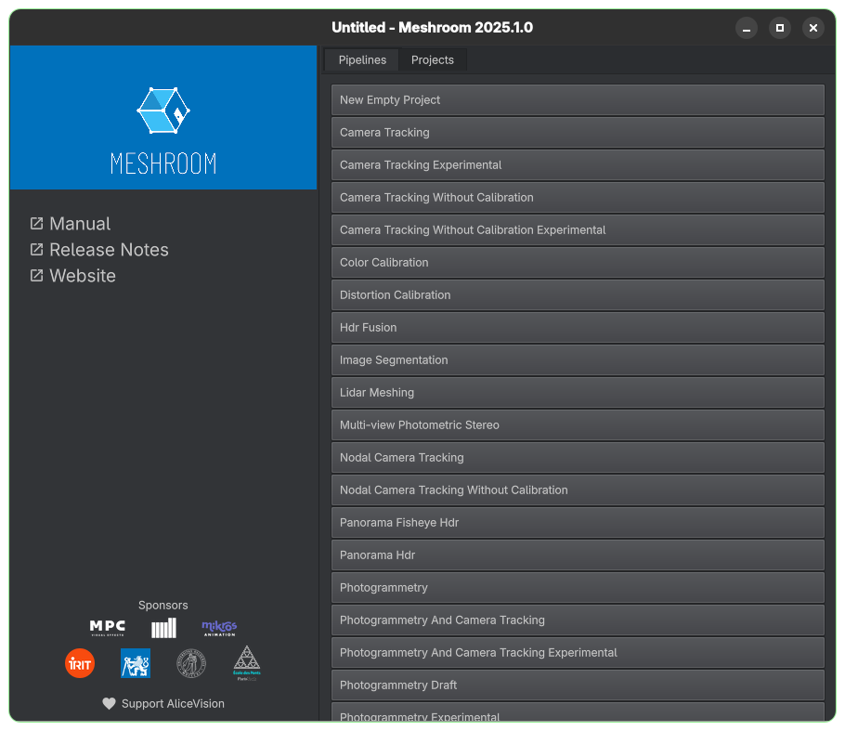The height and width of the screenshot is (731, 845).
Task: Minimize the Meshroom window
Action: pos(747,28)
